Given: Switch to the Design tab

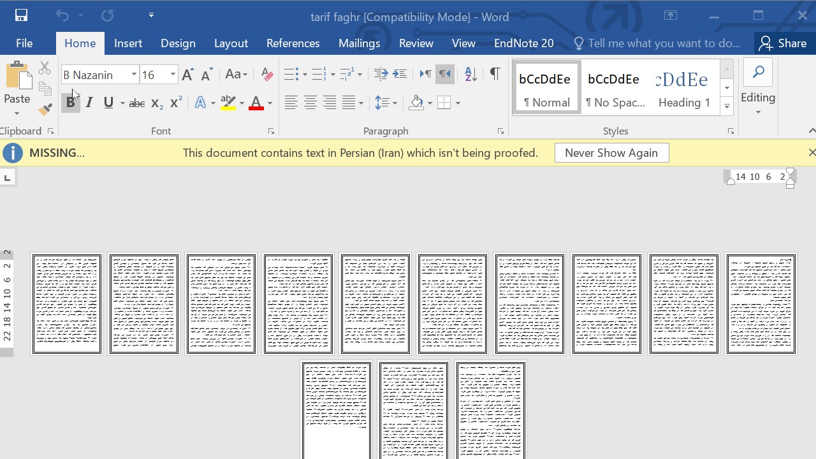Looking at the screenshot, I should click(178, 43).
